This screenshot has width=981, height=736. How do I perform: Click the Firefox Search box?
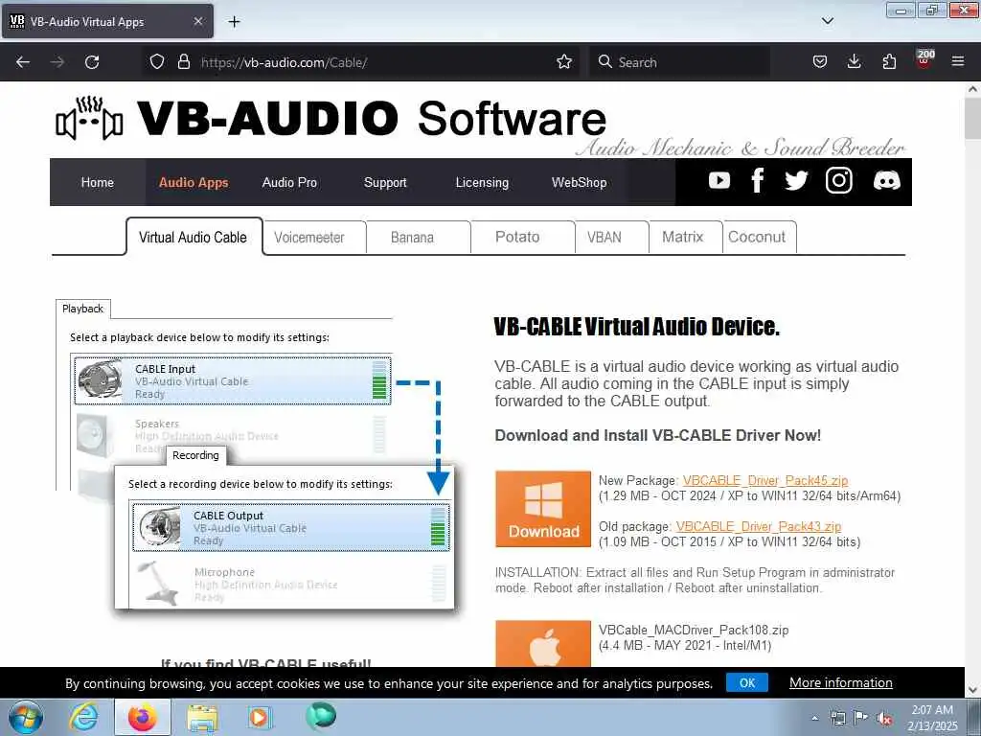pos(679,62)
